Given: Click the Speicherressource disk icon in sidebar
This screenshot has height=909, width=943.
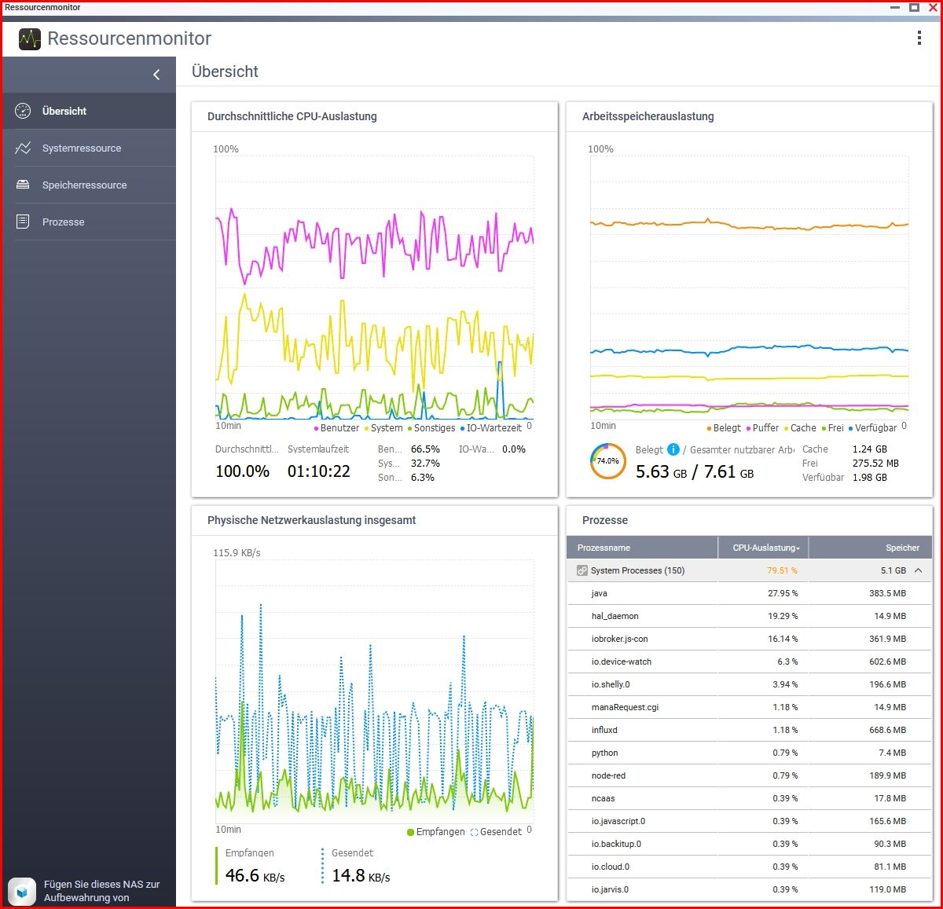Looking at the screenshot, I should (x=23, y=185).
